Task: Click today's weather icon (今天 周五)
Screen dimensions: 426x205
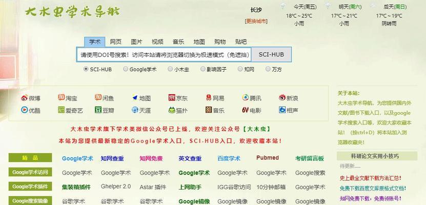Action: tap(283, 6)
